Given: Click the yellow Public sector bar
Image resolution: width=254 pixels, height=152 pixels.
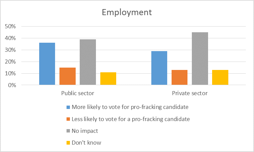Looking at the screenshot, I should 108,79.
